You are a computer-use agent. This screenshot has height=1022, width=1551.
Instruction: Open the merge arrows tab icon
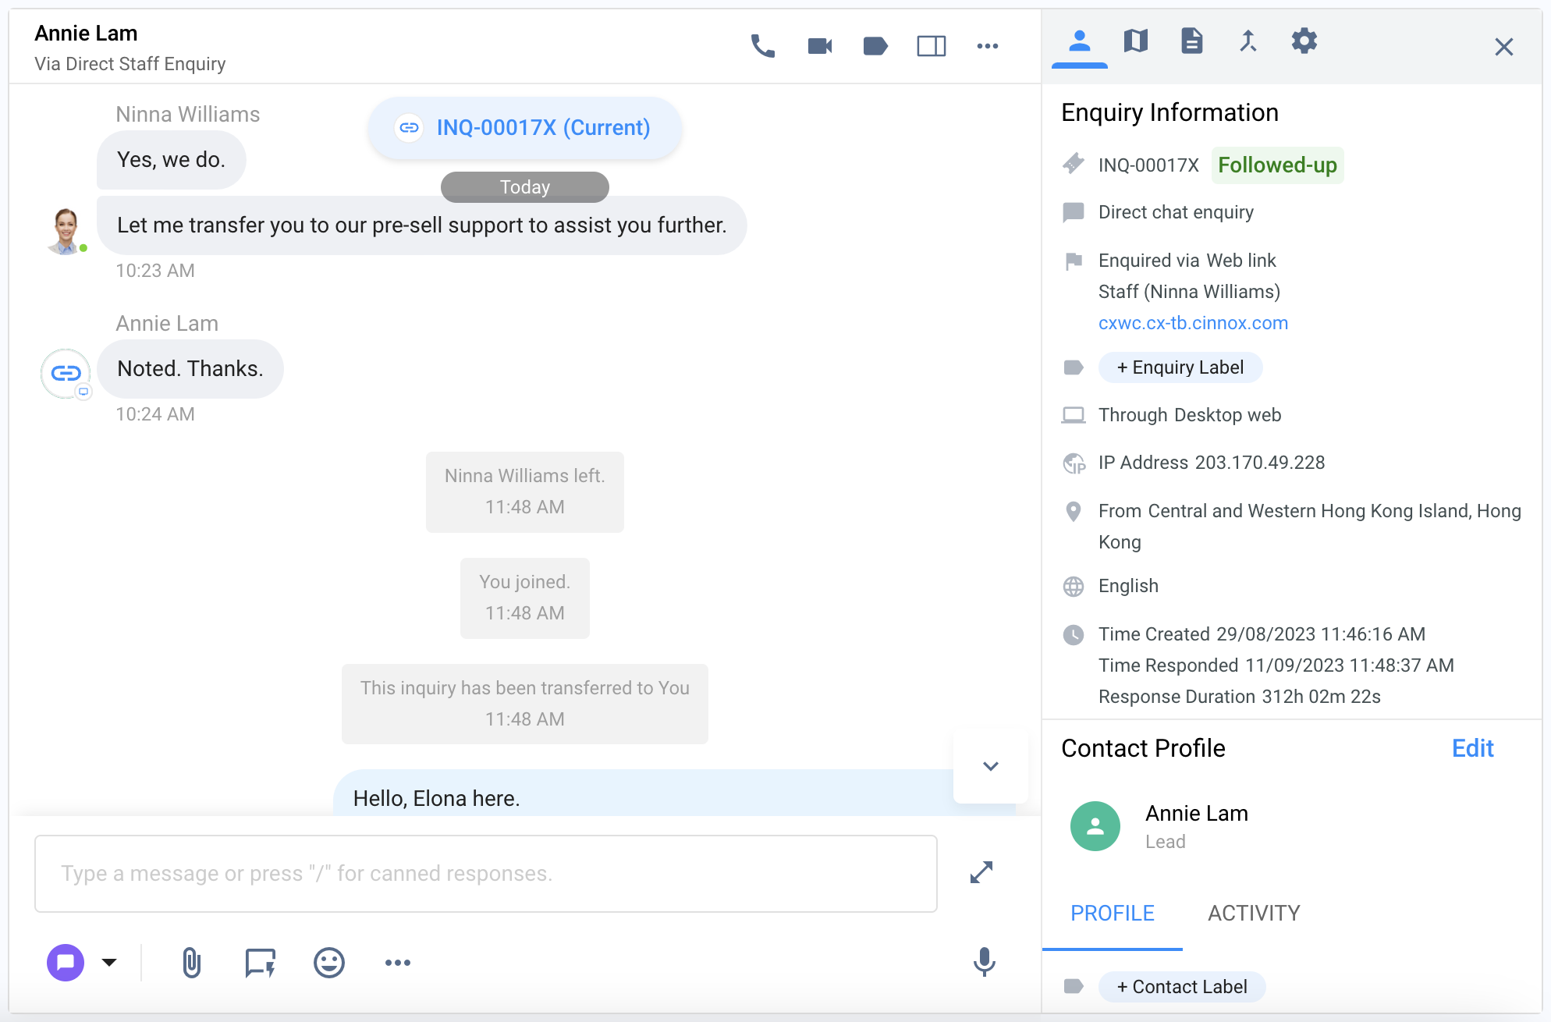tap(1248, 41)
